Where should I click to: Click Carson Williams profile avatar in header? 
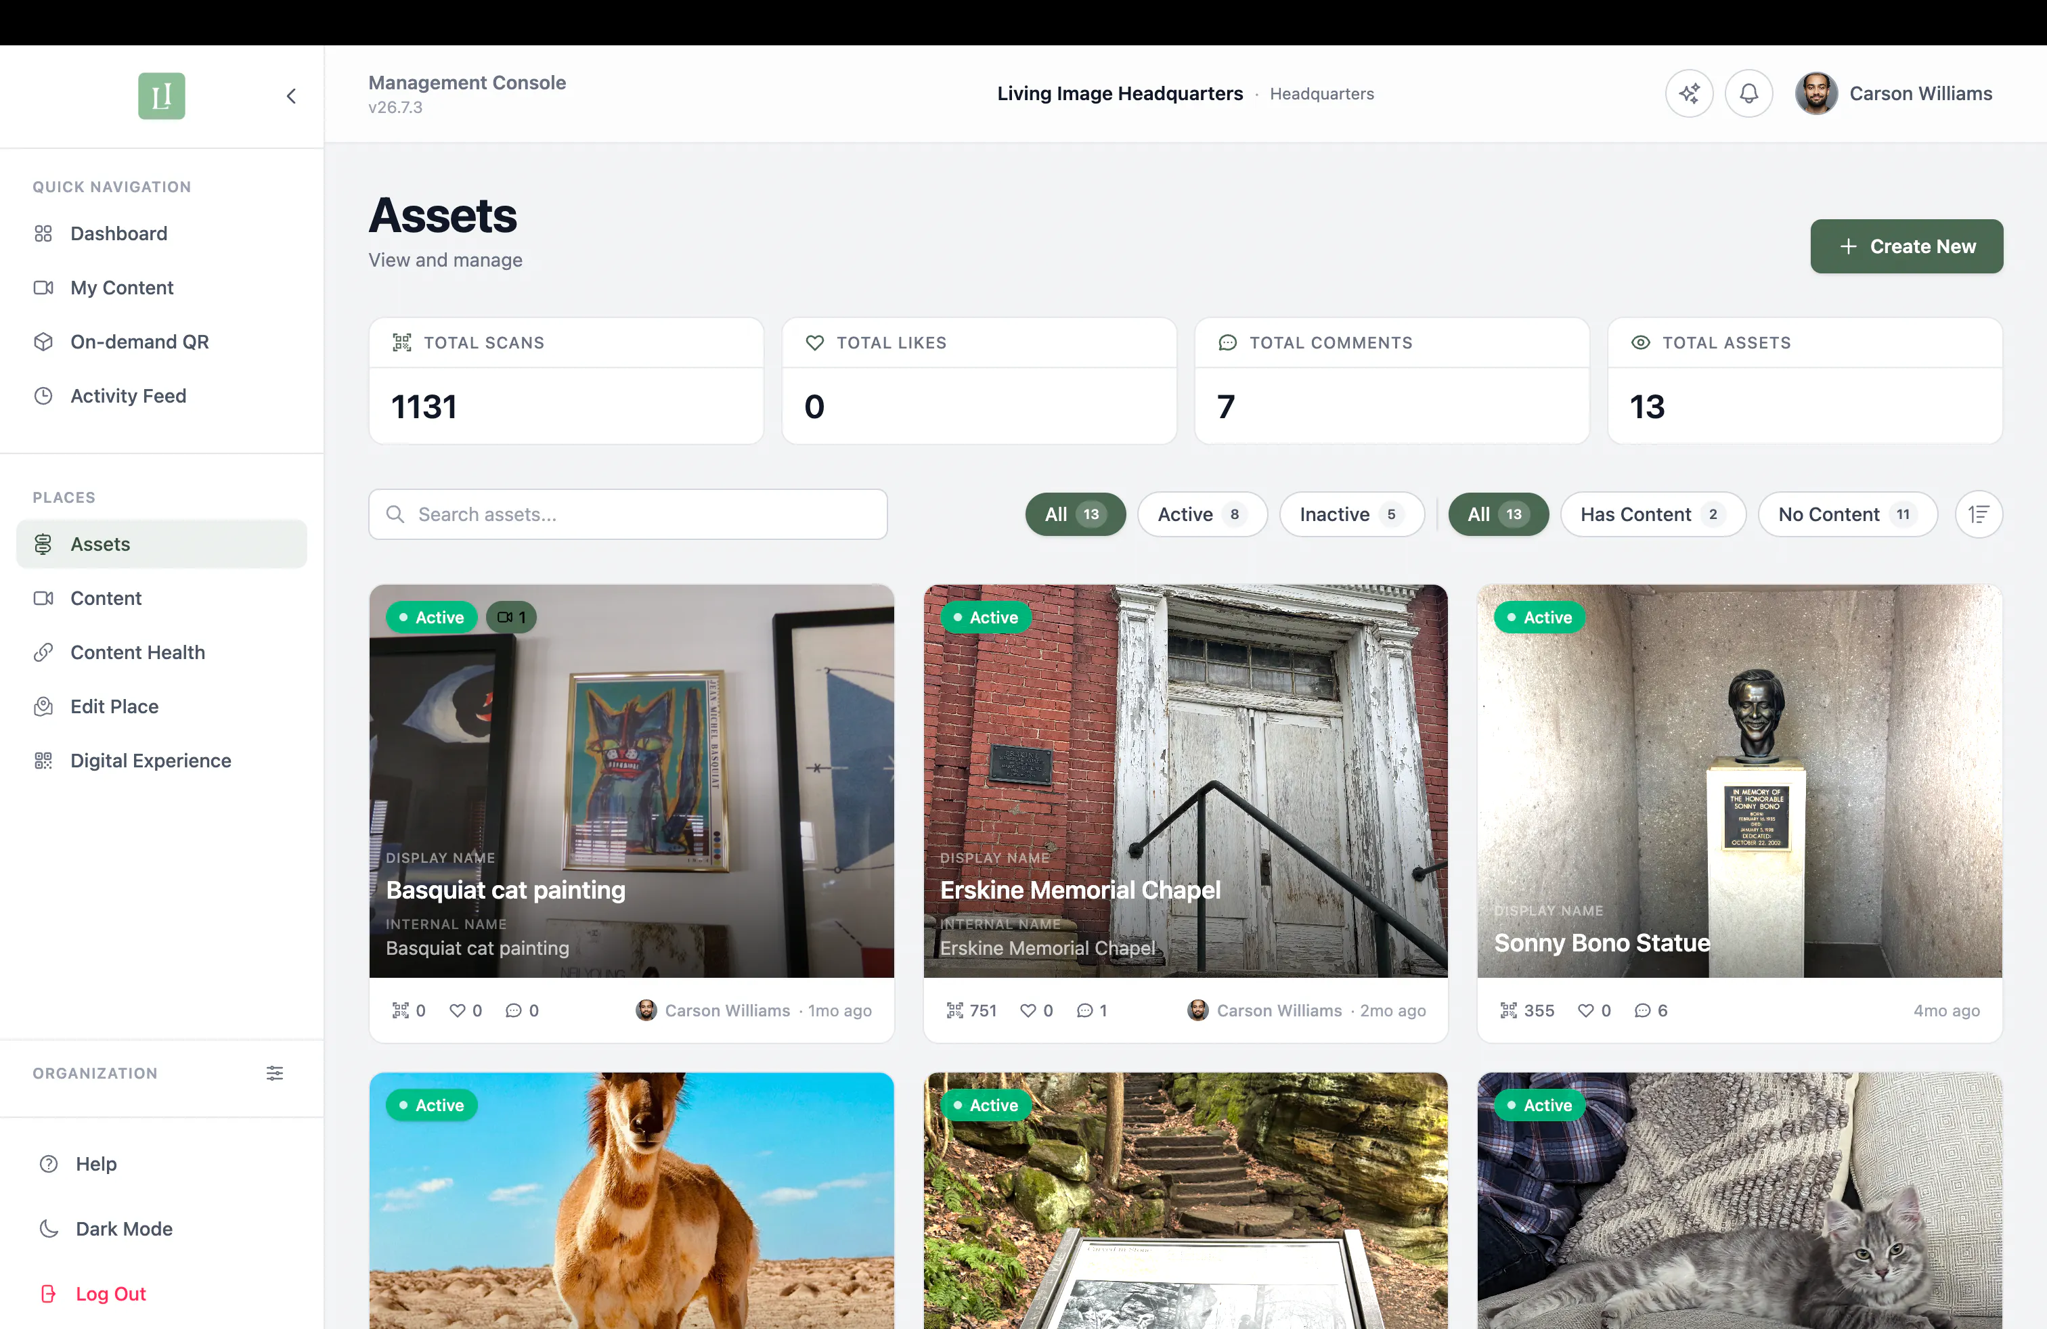click(1815, 93)
